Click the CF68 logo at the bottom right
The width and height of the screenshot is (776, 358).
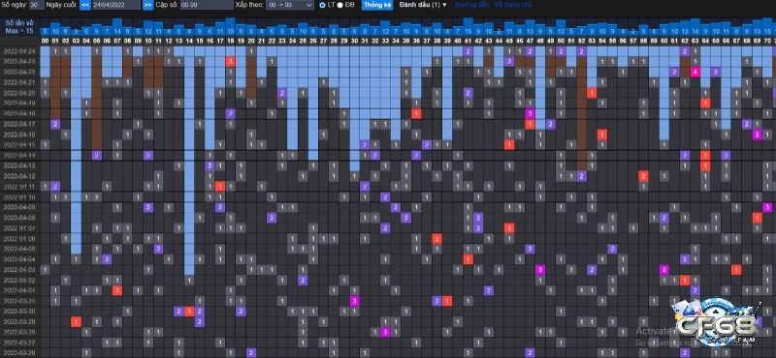(x=716, y=323)
